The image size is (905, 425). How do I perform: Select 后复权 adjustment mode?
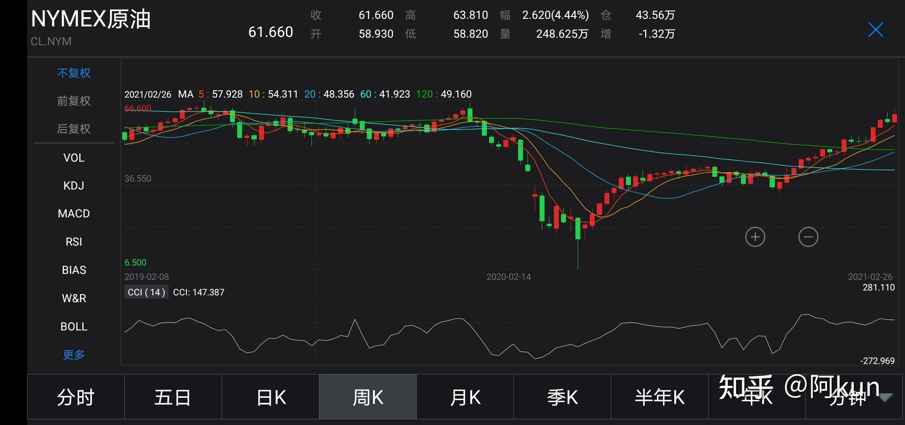(x=74, y=129)
